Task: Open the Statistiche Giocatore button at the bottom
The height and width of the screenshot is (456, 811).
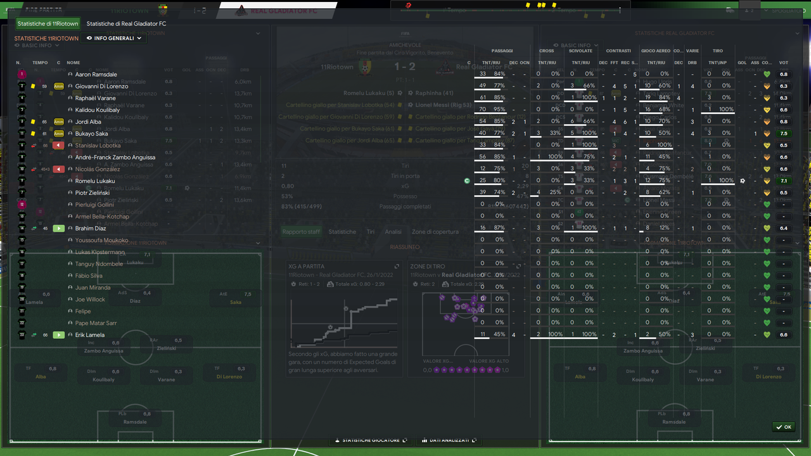Action: click(x=371, y=440)
